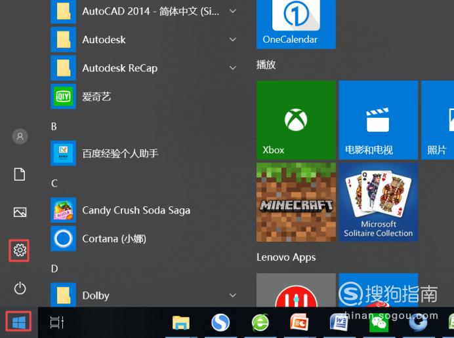Expand the Autodesk ReCap chevron
The width and height of the screenshot is (454, 338).
pyautogui.click(x=233, y=67)
